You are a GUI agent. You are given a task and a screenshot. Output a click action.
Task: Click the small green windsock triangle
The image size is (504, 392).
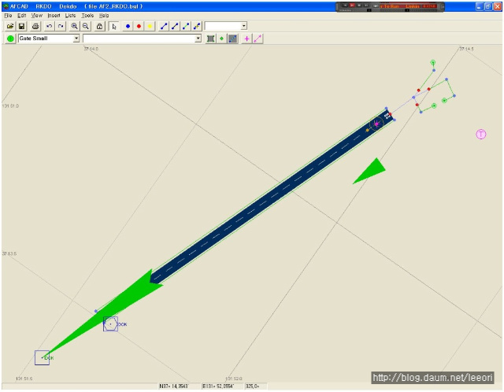pos(370,171)
